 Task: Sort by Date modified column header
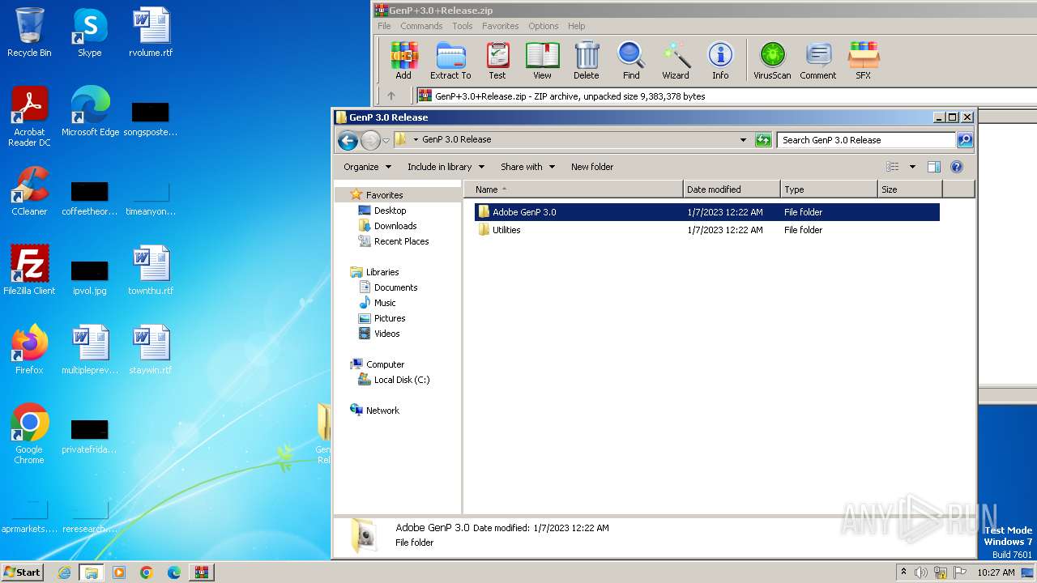(x=732, y=189)
